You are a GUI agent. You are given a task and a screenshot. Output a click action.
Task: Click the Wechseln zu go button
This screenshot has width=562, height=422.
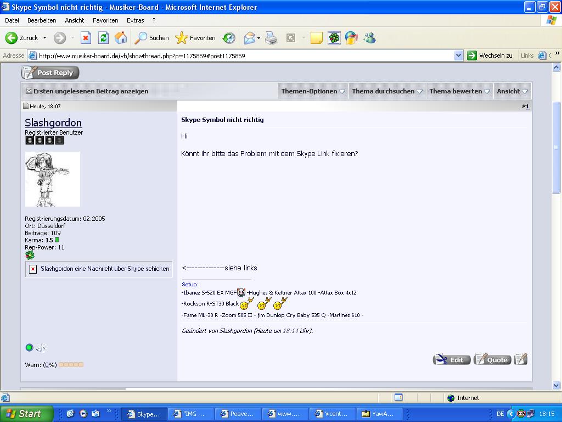(490, 55)
